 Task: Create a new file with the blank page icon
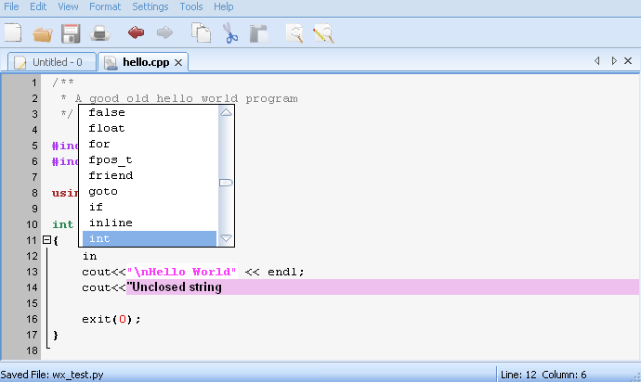point(13,33)
